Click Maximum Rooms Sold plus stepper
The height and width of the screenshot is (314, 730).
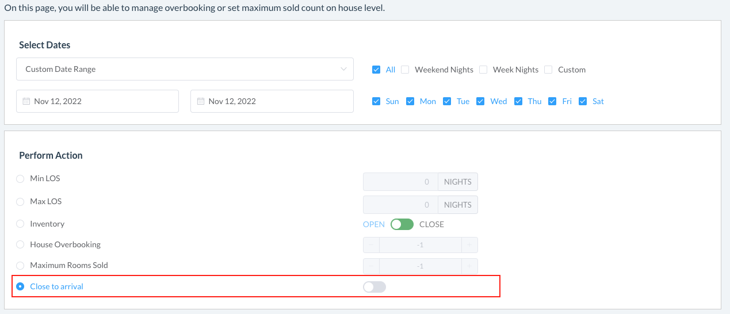[469, 266]
